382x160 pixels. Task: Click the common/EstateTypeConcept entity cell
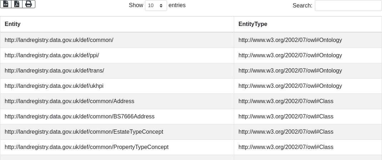click(x=84, y=132)
